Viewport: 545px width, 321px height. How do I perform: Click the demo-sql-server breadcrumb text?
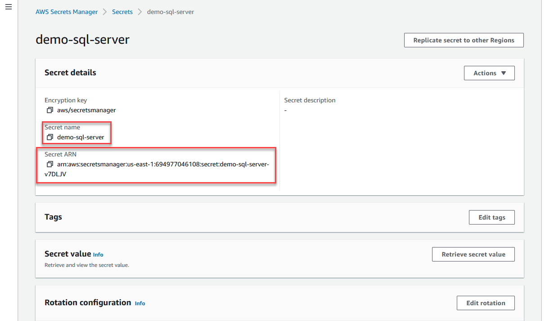[x=171, y=12]
